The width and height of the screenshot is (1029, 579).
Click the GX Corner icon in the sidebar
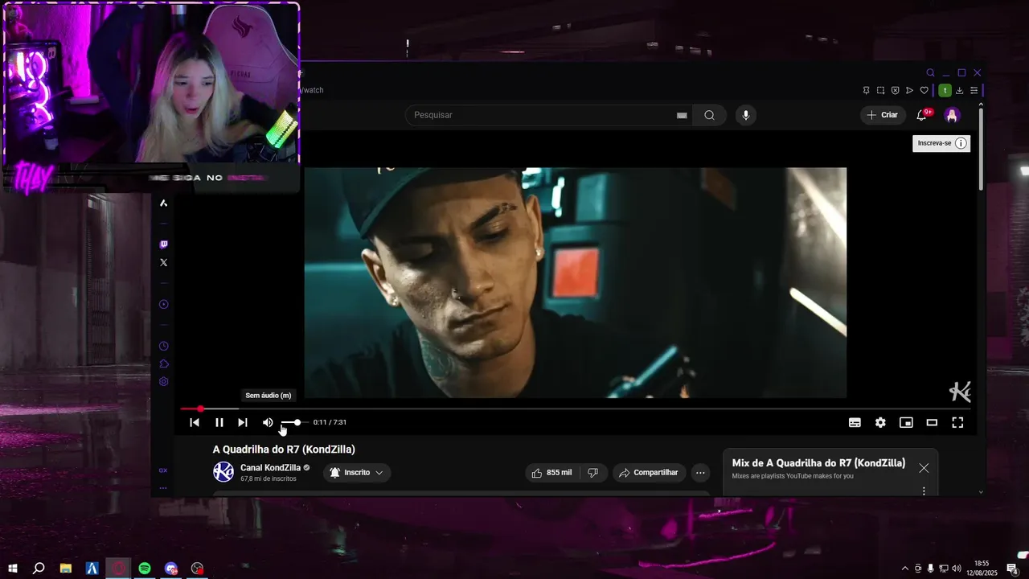point(163,470)
